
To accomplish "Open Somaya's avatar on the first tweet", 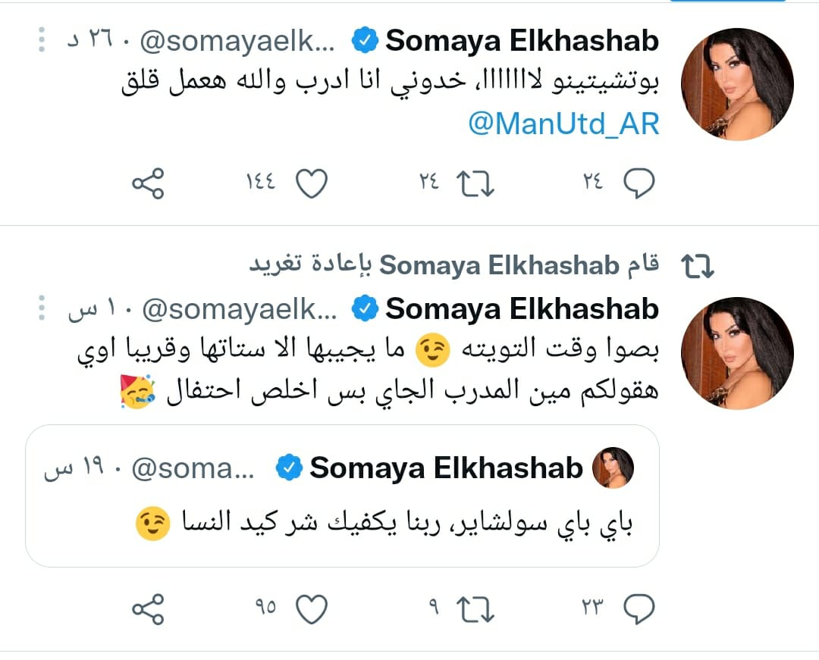I will click(x=736, y=83).
